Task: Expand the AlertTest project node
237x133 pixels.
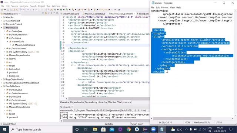Action: 1,17
